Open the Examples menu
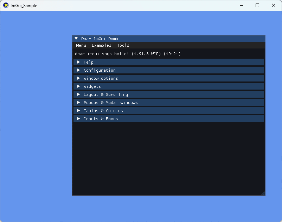This screenshot has width=282, height=222. click(x=101, y=45)
